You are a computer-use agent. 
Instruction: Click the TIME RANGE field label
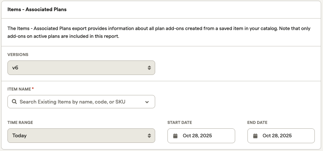click(20, 122)
